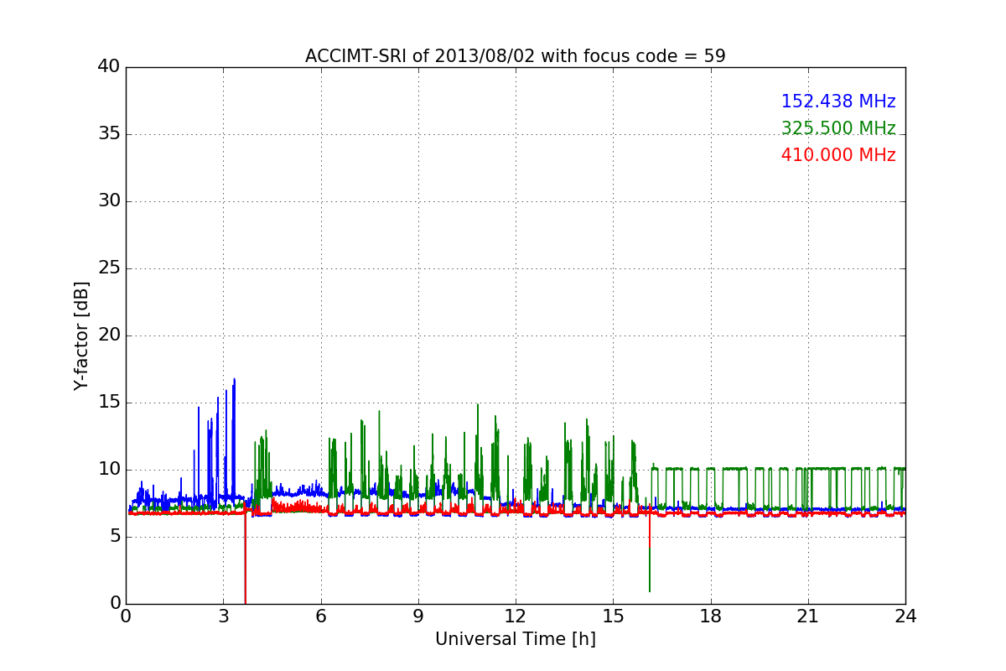Click the x-axis tick label 9
This screenshot has height=671, width=1006.
418,616
